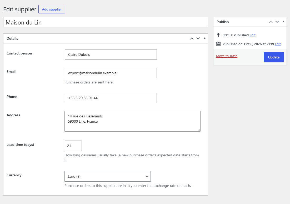Move the Publish panel down
The width and height of the screenshot is (290, 204).
(x=277, y=22)
